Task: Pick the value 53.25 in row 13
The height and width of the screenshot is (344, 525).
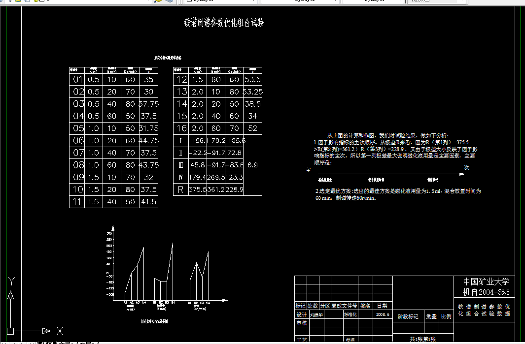Action: tap(252, 92)
